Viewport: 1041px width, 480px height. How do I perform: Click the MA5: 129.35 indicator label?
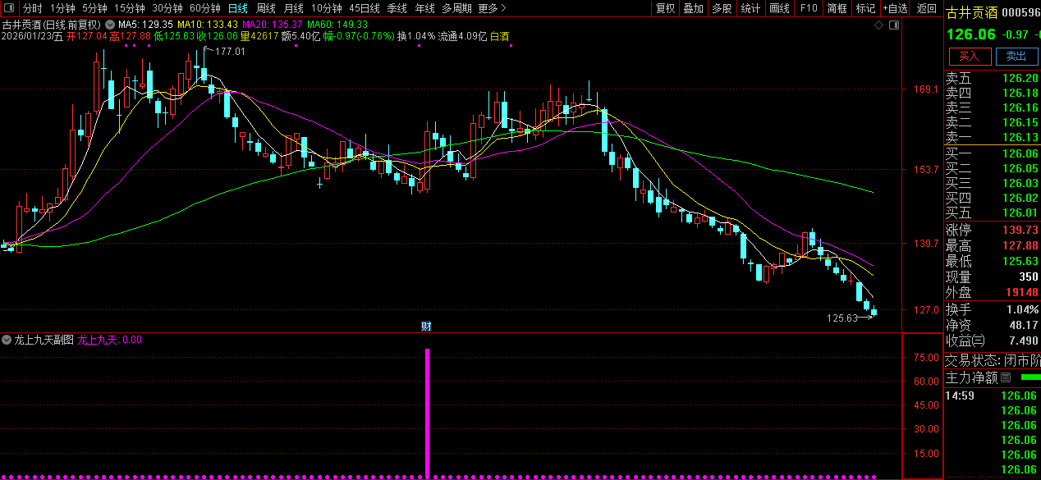click(x=145, y=25)
